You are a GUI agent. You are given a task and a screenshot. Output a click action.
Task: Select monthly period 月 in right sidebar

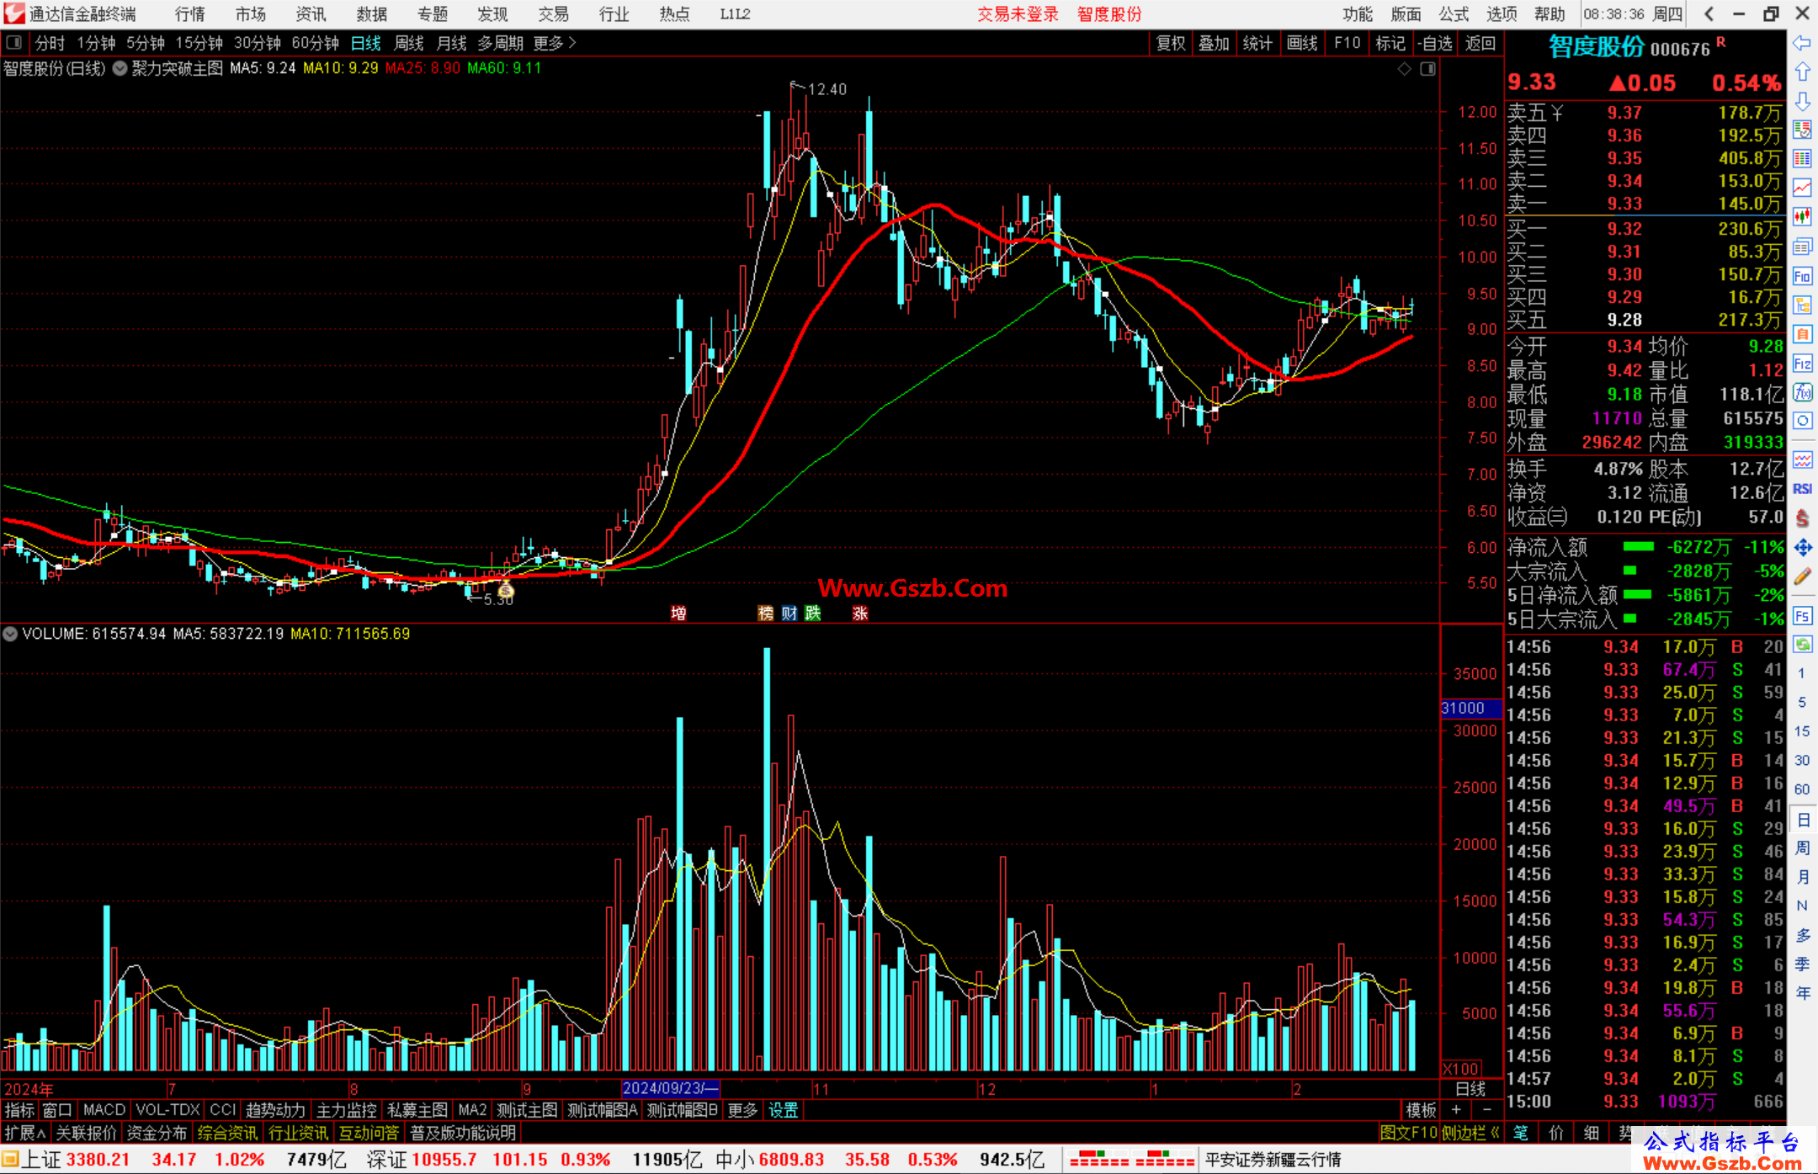1802,877
